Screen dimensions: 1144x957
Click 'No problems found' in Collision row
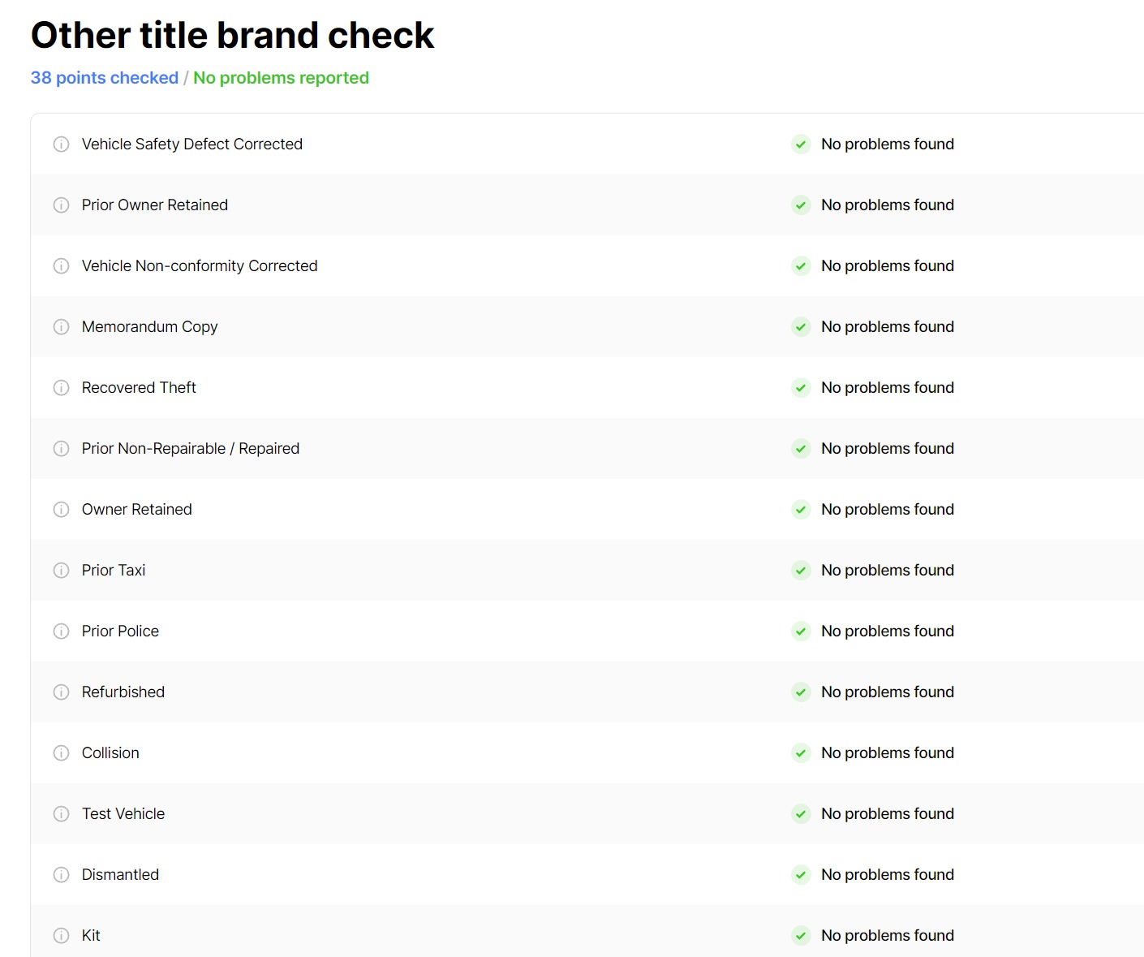888,753
